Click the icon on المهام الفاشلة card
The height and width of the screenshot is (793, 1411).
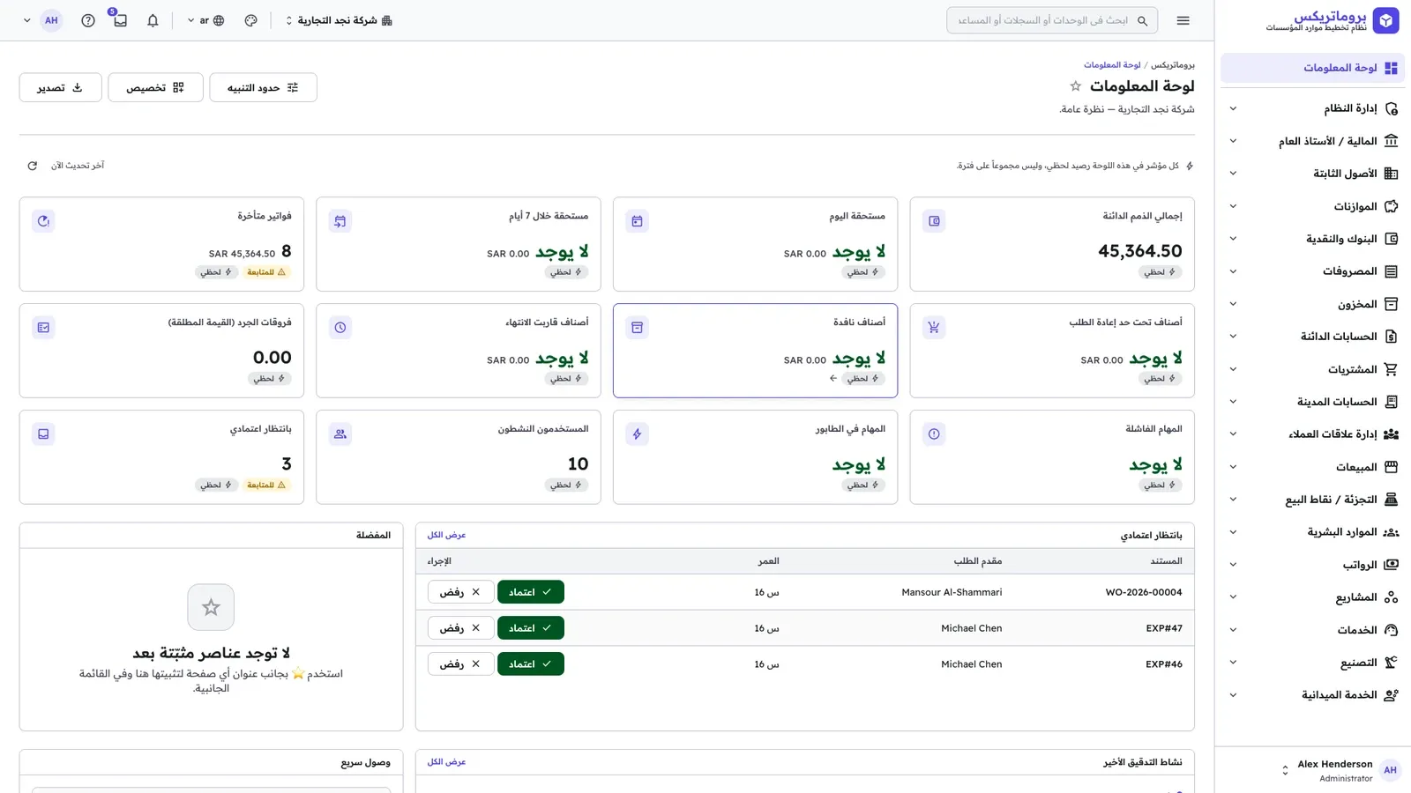[934, 434]
